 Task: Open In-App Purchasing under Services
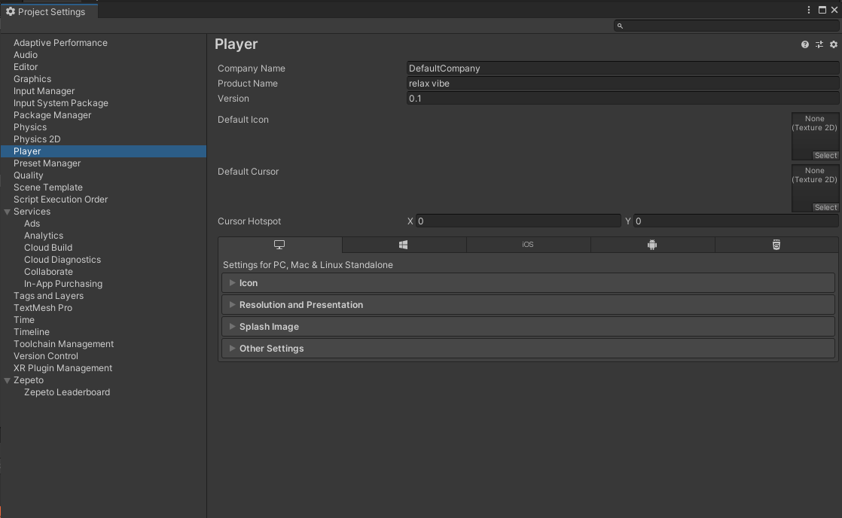pyautogui.click(x=63, y=284)
